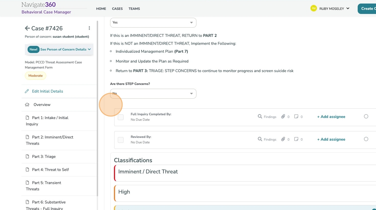Open the dropdown currently set to Yes

click(153, 22)
